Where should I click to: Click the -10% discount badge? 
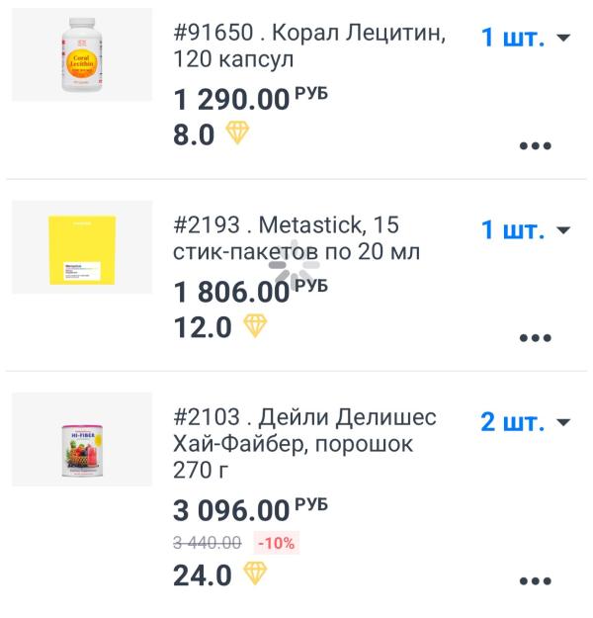[x=278, y=542]
